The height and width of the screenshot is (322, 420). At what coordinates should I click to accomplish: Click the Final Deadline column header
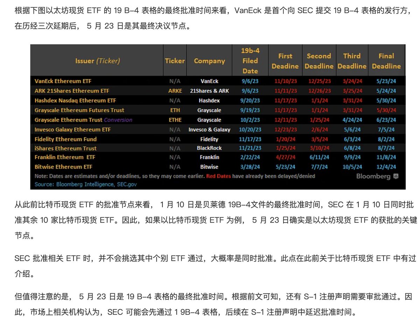pyautogui.click(x=386, y=60)
